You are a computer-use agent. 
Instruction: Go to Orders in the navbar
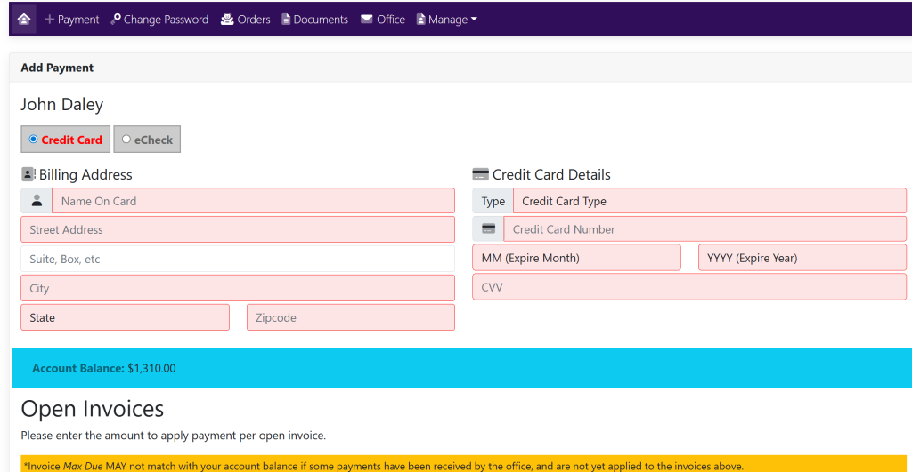tap(254, 20)
